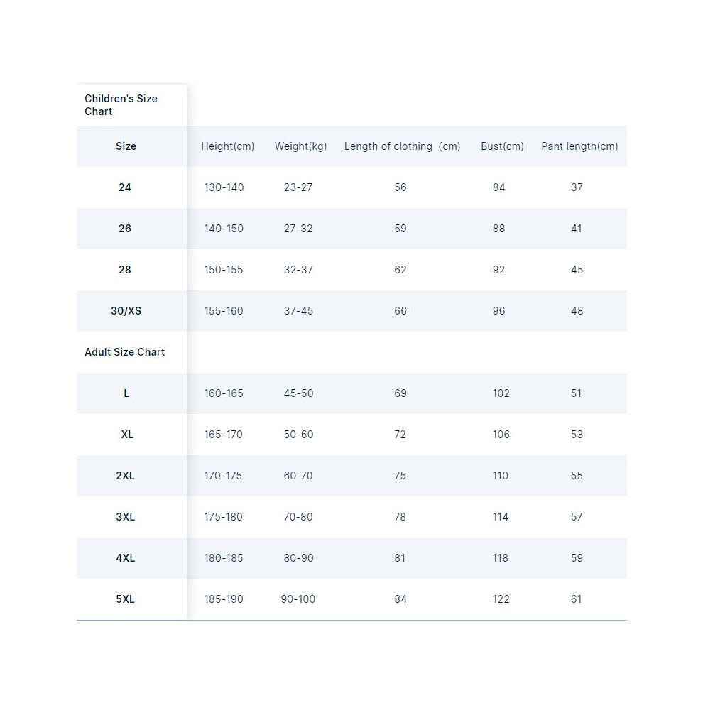Click the Adult Size Chart heading
Image resolution: width=703 pixels, height=703 pixels.
[125, 352]
